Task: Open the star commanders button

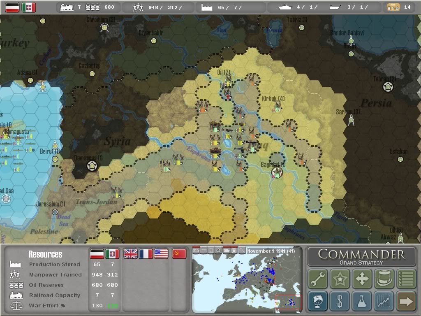Action: (340, 279)
